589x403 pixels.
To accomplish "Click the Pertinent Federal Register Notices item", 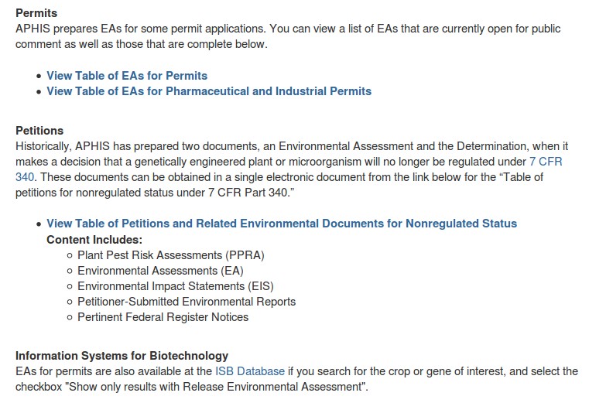I will tap(163, 317).
